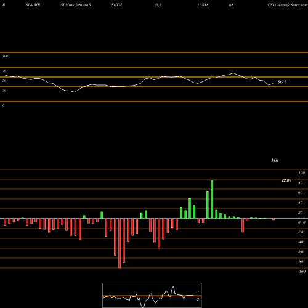Click the 50 label on RSI axis

click(x=4, y=81)
